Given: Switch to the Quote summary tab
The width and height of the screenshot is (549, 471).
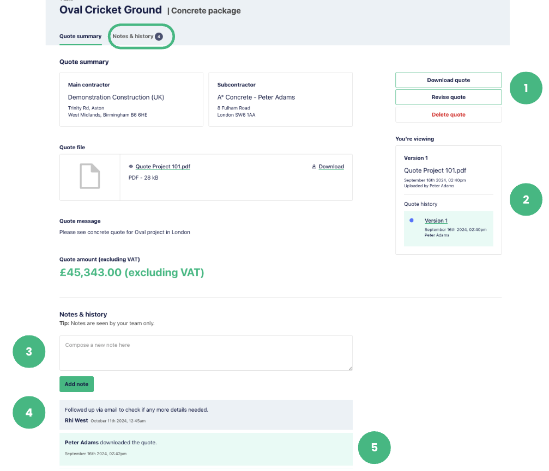Looking at the screenshot, I should point(81,36).
